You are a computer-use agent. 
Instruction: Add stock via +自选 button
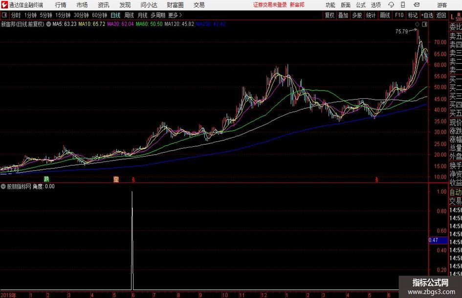427,15
